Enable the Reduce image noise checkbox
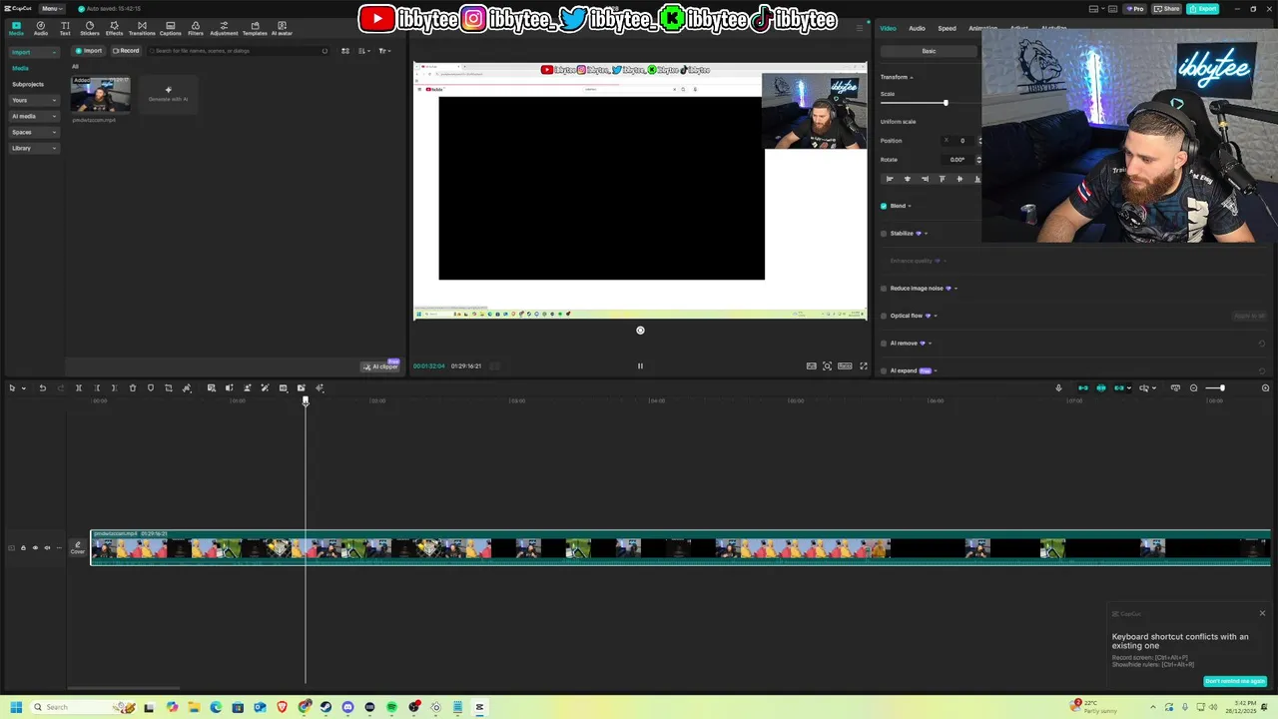This screenshot has height=719, width=1278. pos(884,289)
